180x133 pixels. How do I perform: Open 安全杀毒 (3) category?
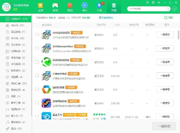click(x=16, y=58)
